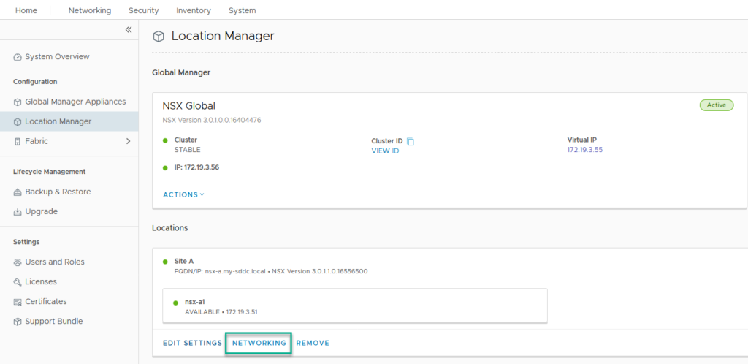Click the Active status badge
Screen dimensions: 748x364
tap(717, 105)
